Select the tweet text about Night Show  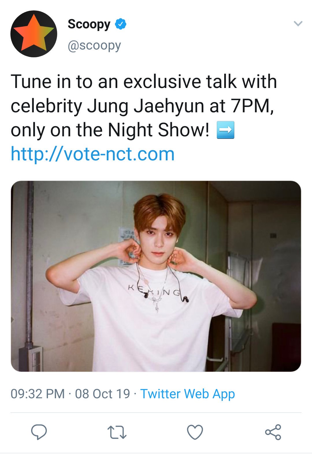pyautogui.click(x=144, y=106)
